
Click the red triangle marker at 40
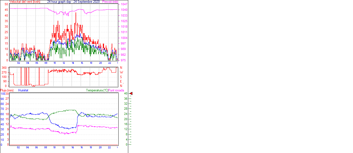pos(131,94)
